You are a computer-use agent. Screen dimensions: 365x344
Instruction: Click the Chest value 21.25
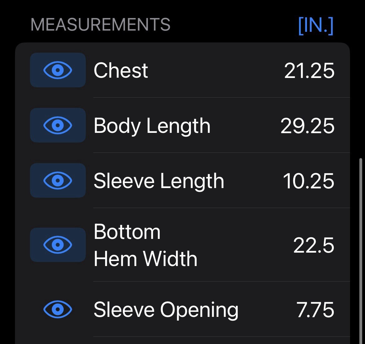309,70
